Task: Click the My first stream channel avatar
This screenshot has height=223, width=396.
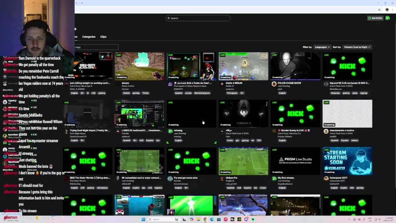Action: tap(274, 179)
